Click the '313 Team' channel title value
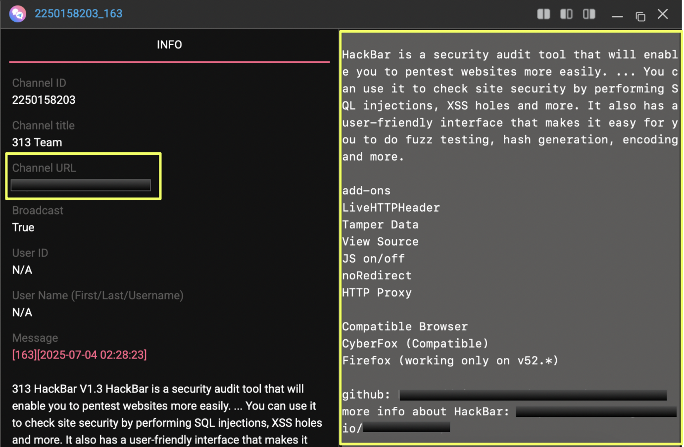The image size is (684, 447). click(37, 142)
